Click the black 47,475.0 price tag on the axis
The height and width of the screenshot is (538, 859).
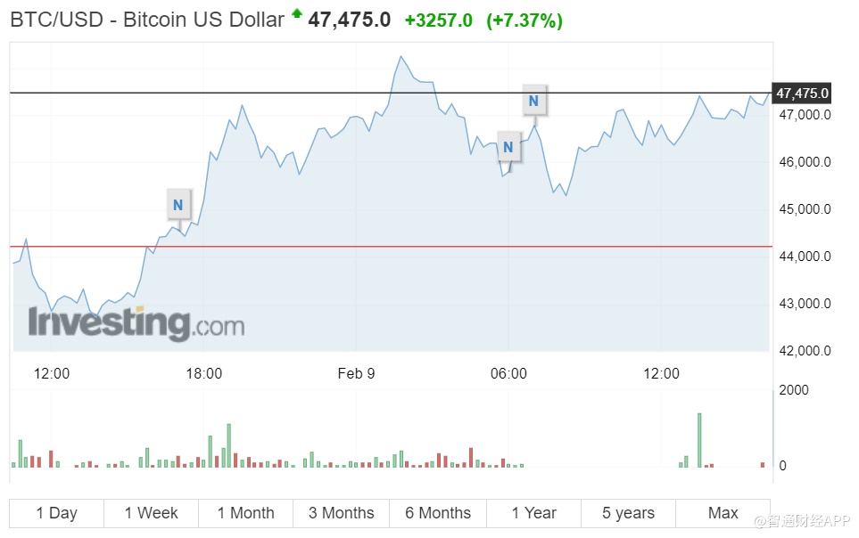(x=802, y=94)
